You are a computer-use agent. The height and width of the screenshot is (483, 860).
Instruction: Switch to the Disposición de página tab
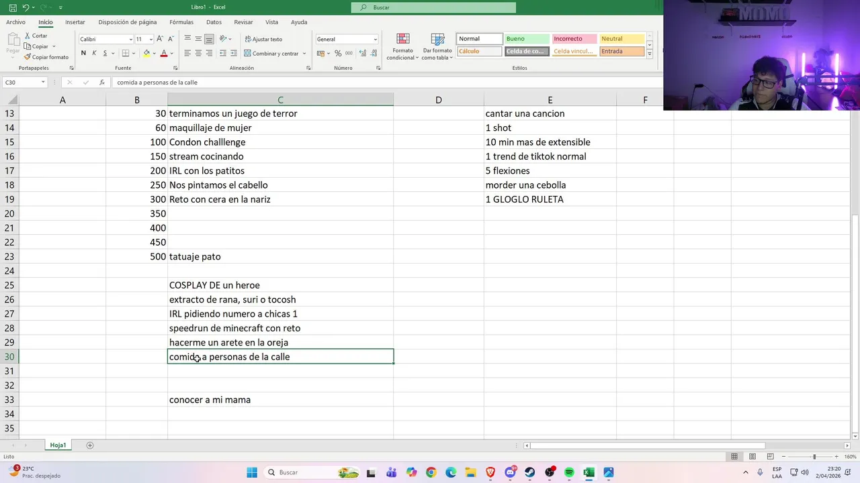click(x=128, y=22)
